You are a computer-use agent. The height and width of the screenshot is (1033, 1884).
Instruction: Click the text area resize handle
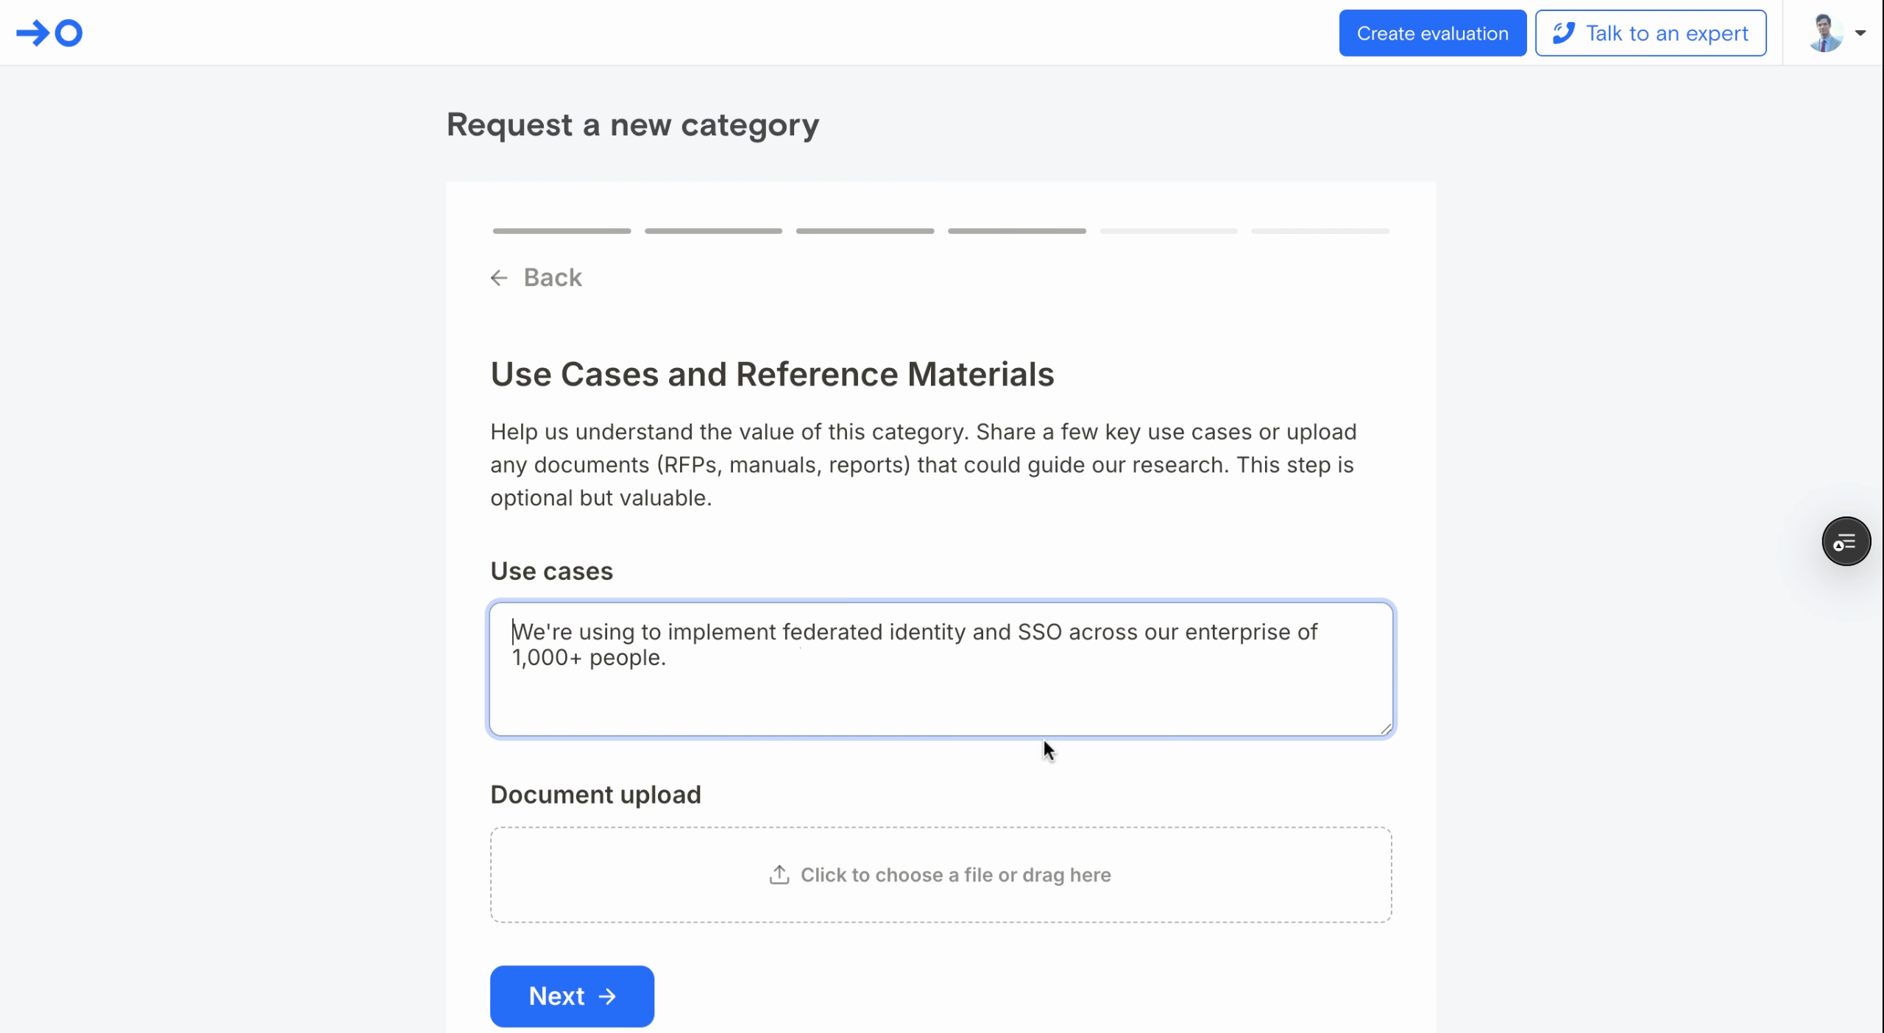1386,729
